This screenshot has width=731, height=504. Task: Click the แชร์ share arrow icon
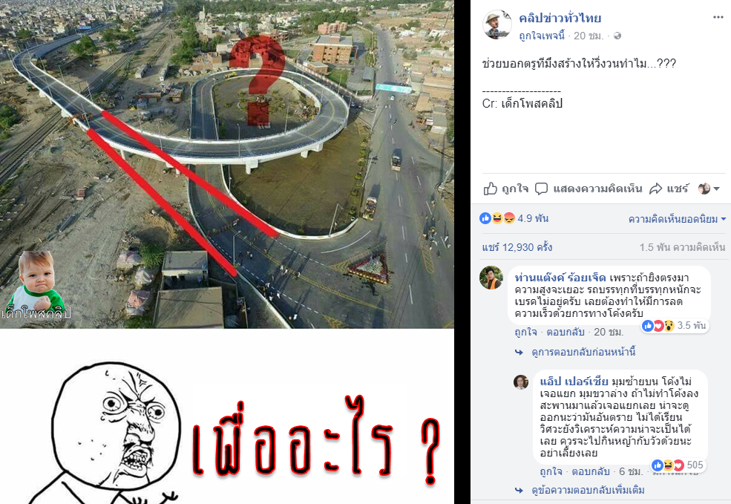tap(656, 189)
